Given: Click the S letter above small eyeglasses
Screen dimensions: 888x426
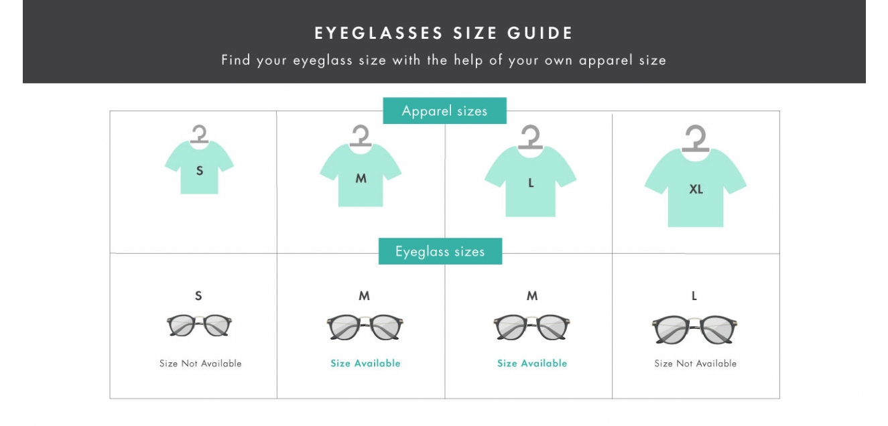Looking at the screenshot, I should click(x=198, y=295).
